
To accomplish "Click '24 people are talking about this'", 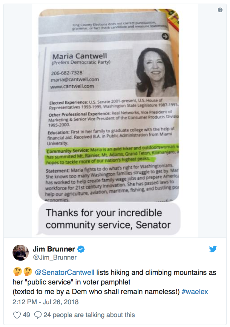I will (89, 315).
